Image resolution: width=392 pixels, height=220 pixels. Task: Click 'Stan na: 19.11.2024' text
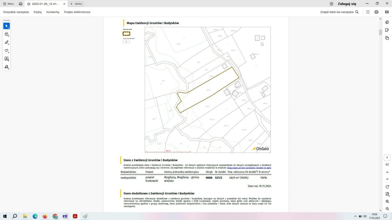(259, 186)
